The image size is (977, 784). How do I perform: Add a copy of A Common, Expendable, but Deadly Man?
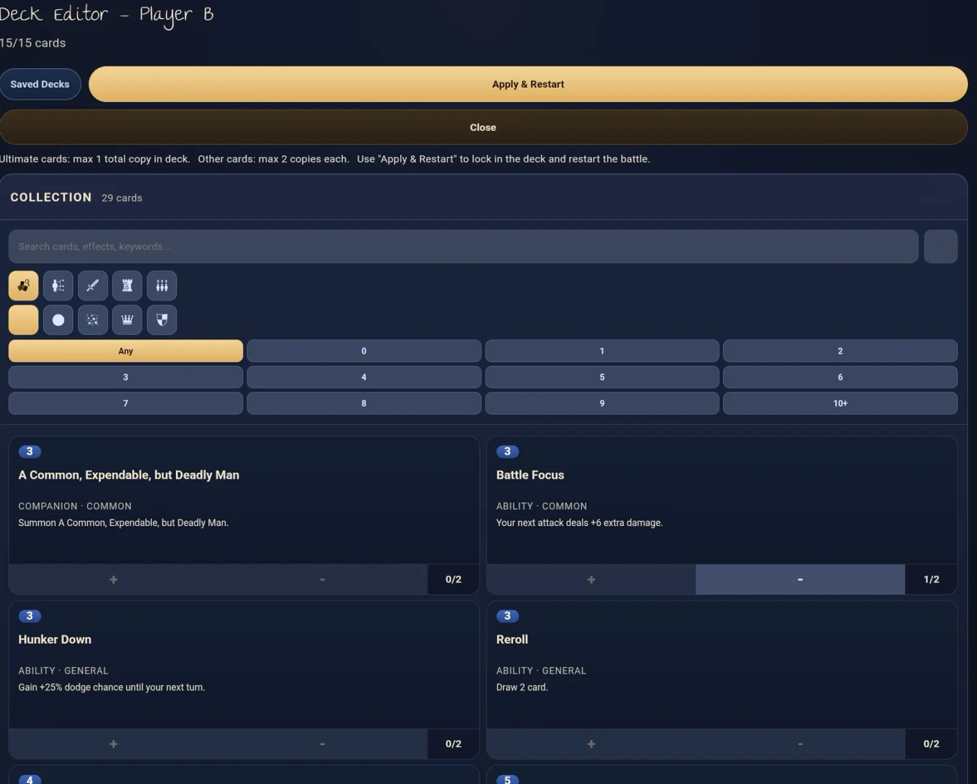point(113,579)
